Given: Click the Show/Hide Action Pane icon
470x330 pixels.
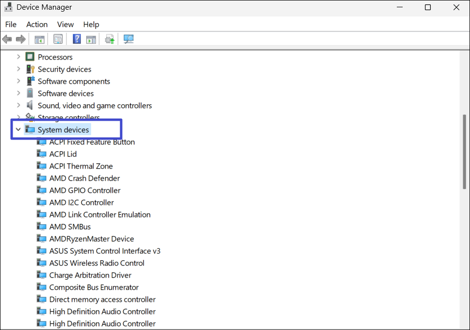Looking at the screenshot, I should point(91,39).
